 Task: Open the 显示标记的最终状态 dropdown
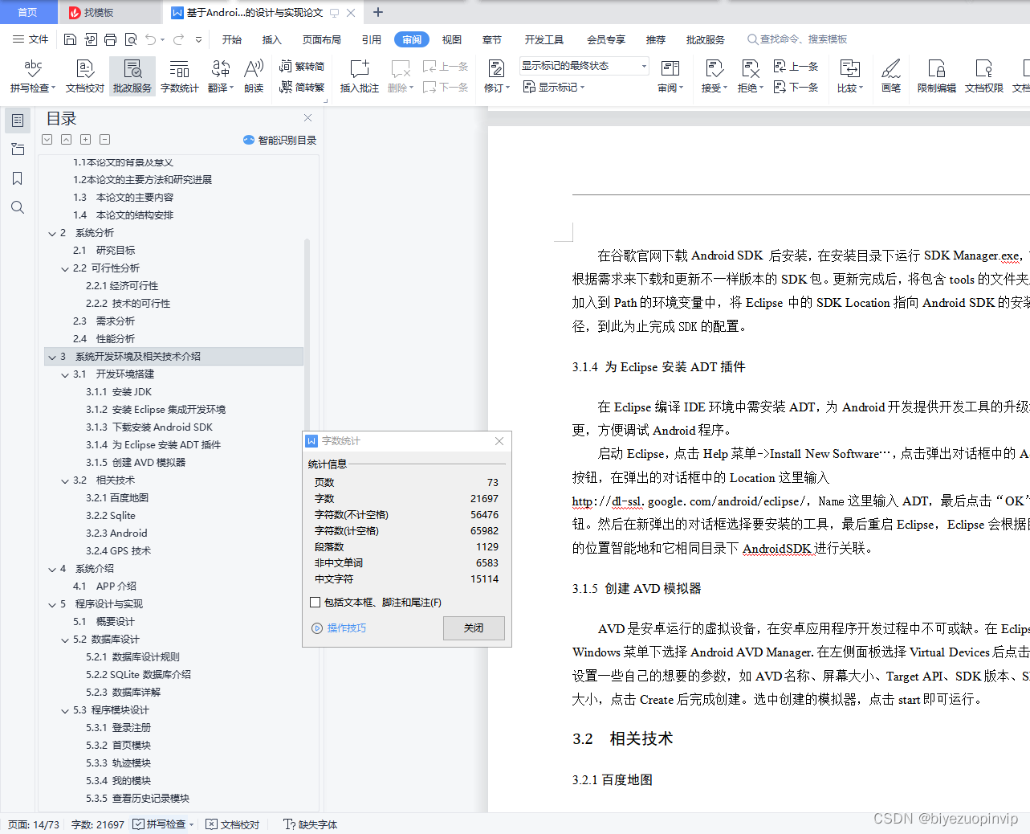coord(643,66)
